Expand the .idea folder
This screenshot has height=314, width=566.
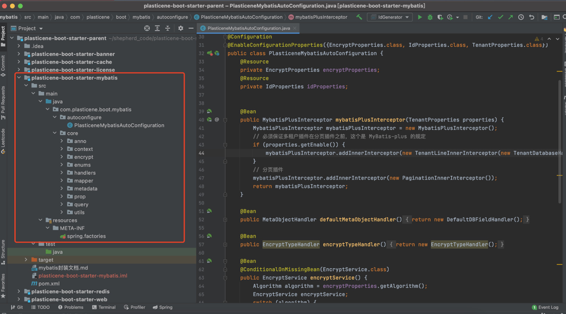click(x=19, y=46)
